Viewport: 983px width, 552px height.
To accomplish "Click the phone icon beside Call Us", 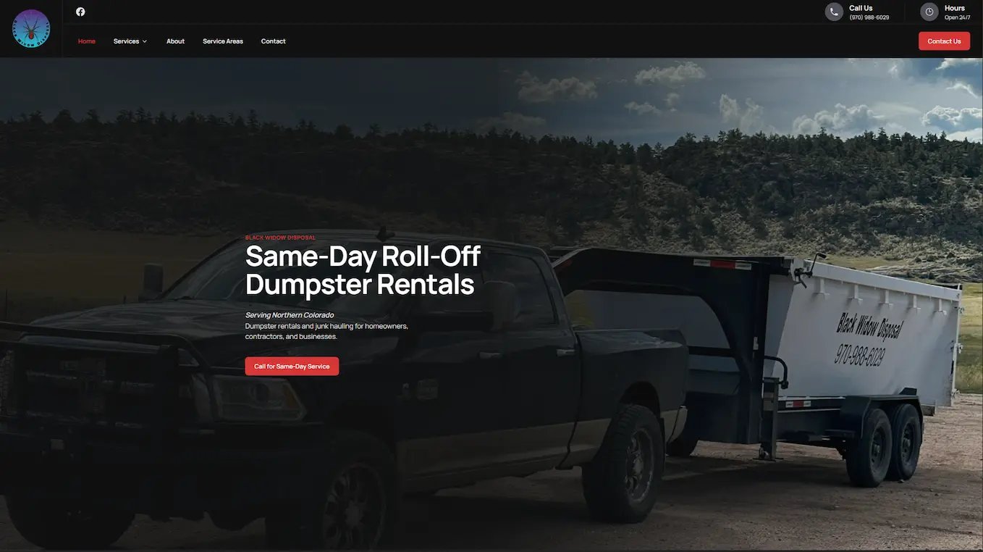I will tap(834, 12).
